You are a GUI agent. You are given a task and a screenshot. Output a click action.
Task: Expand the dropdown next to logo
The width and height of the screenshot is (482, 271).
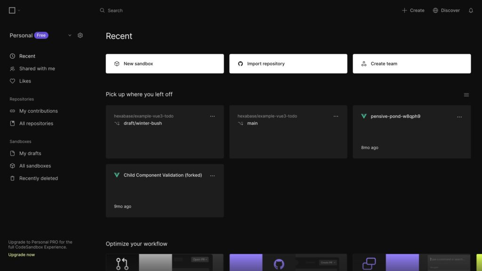coord(19,10)
